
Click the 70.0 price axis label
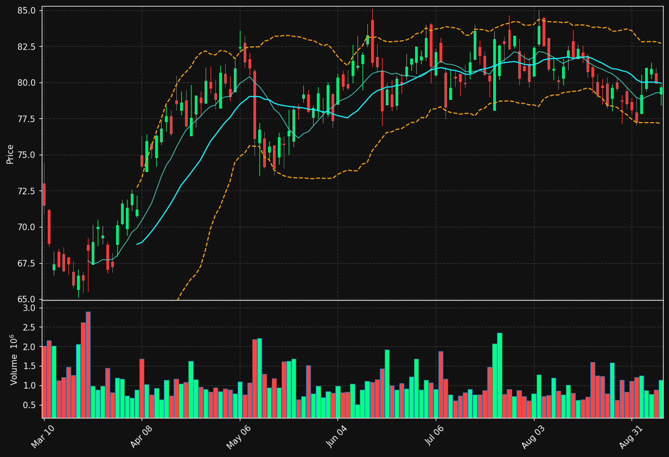(27, 227)
